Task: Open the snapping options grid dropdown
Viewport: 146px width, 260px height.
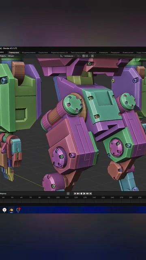Action: point(88,56)
